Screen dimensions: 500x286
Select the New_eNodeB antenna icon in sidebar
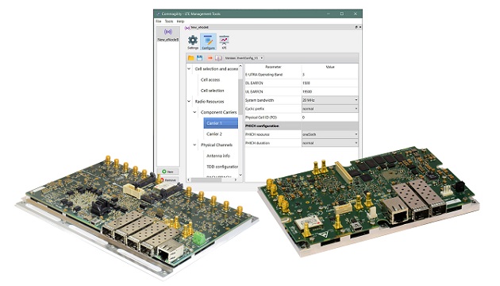tap(168, 32)
